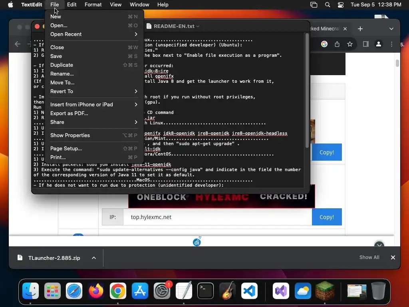Click the top.hylexmc.net IP field

(x=217, y=217)
